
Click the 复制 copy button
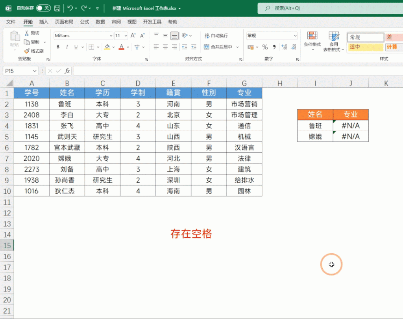coord(32,42)
